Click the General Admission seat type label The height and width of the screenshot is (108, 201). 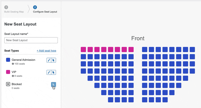coord(23,60)
